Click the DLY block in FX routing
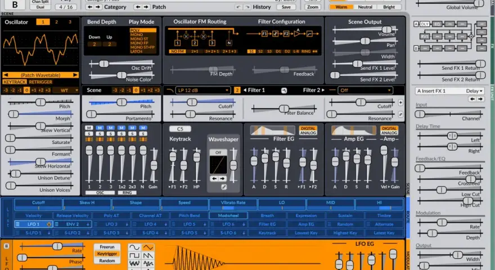This screenshot has width=495, height=270. click(425, 24)
